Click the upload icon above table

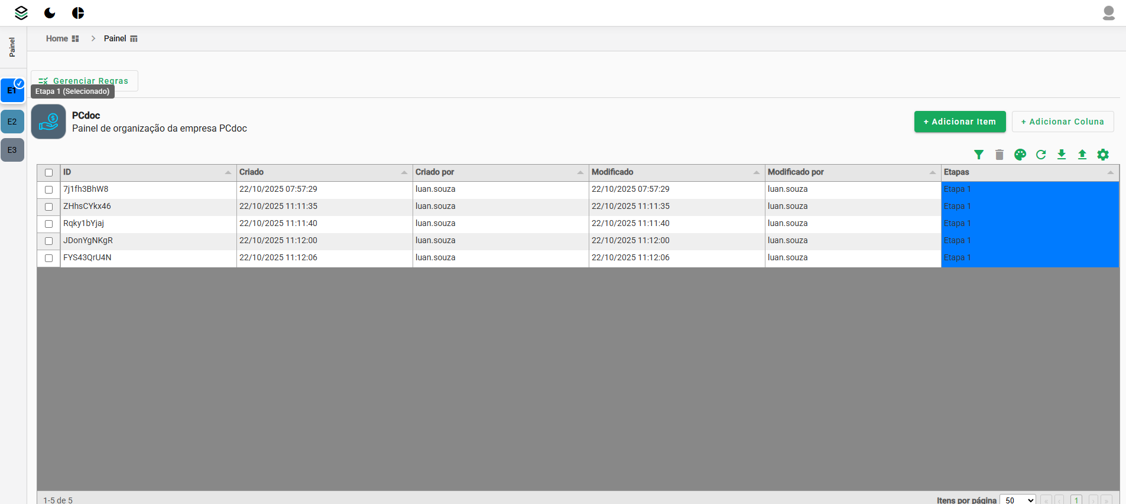1082,155
